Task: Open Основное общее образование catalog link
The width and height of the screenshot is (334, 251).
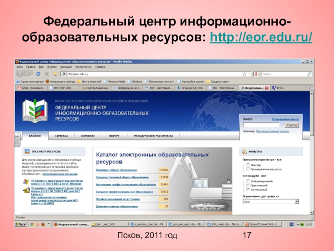Action: pos(116,170)
